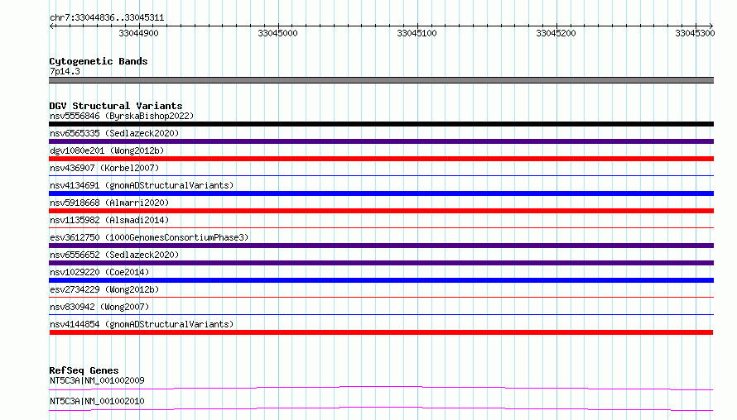Click the blue bar for nsv1029220
The image size is (737, 420).
pyautogui.click(x=381, y=280)
